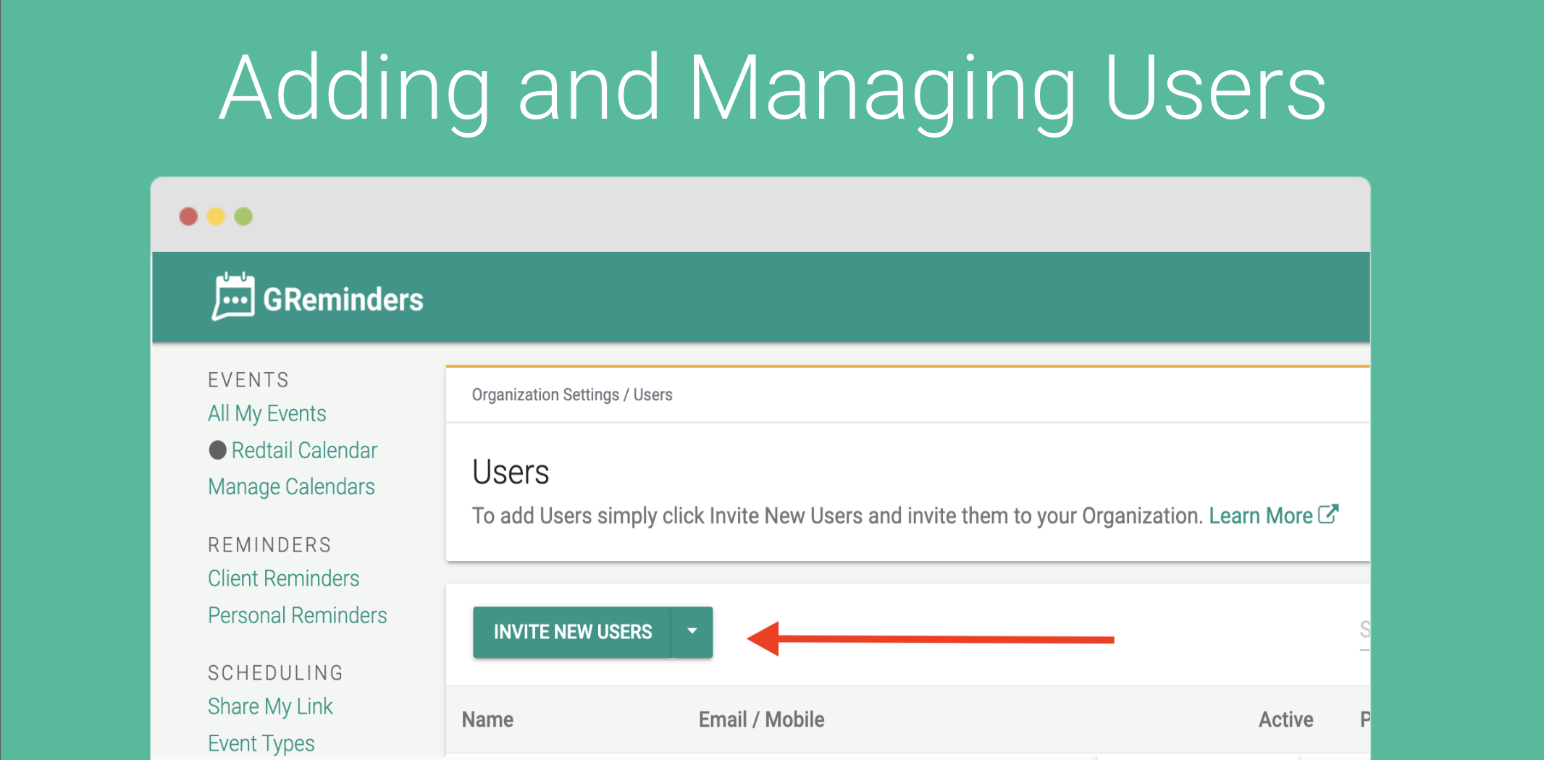Select Share My Link under Scheduling

[x=270, y=706]
